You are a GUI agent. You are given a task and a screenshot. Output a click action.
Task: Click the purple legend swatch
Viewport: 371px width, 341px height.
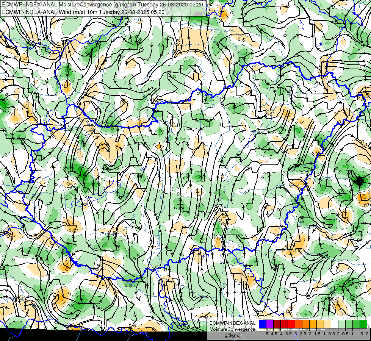(270, 324)
